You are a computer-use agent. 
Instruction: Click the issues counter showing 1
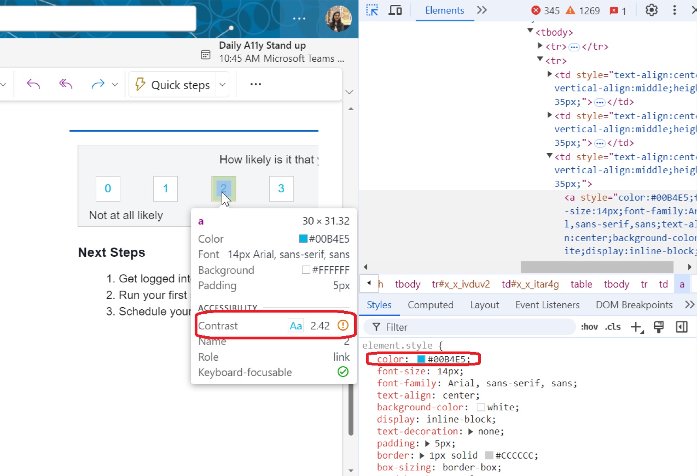618,10
